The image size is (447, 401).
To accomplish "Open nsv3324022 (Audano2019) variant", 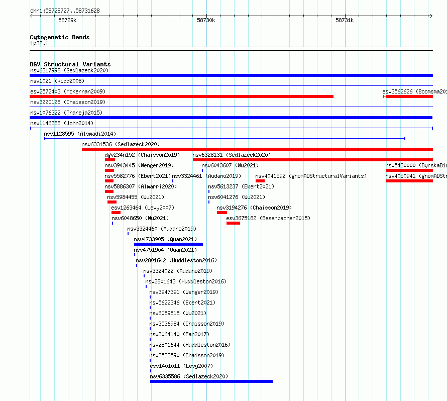I will pyautogui.click(x=178, y=271).
